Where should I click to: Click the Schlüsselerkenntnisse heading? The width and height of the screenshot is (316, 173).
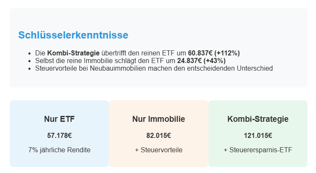point(73,35)
